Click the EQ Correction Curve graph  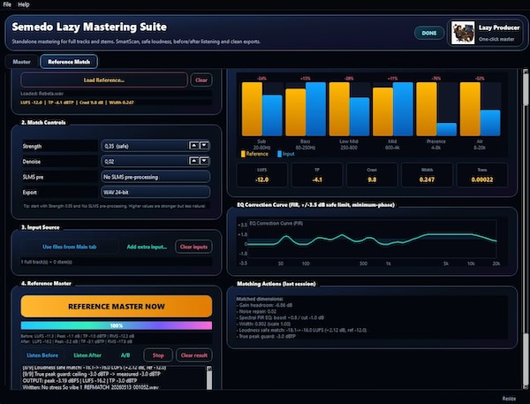pyautogui.click(x=372, y=241)
